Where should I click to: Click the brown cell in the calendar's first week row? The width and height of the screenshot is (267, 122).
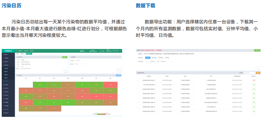(68, 85)
